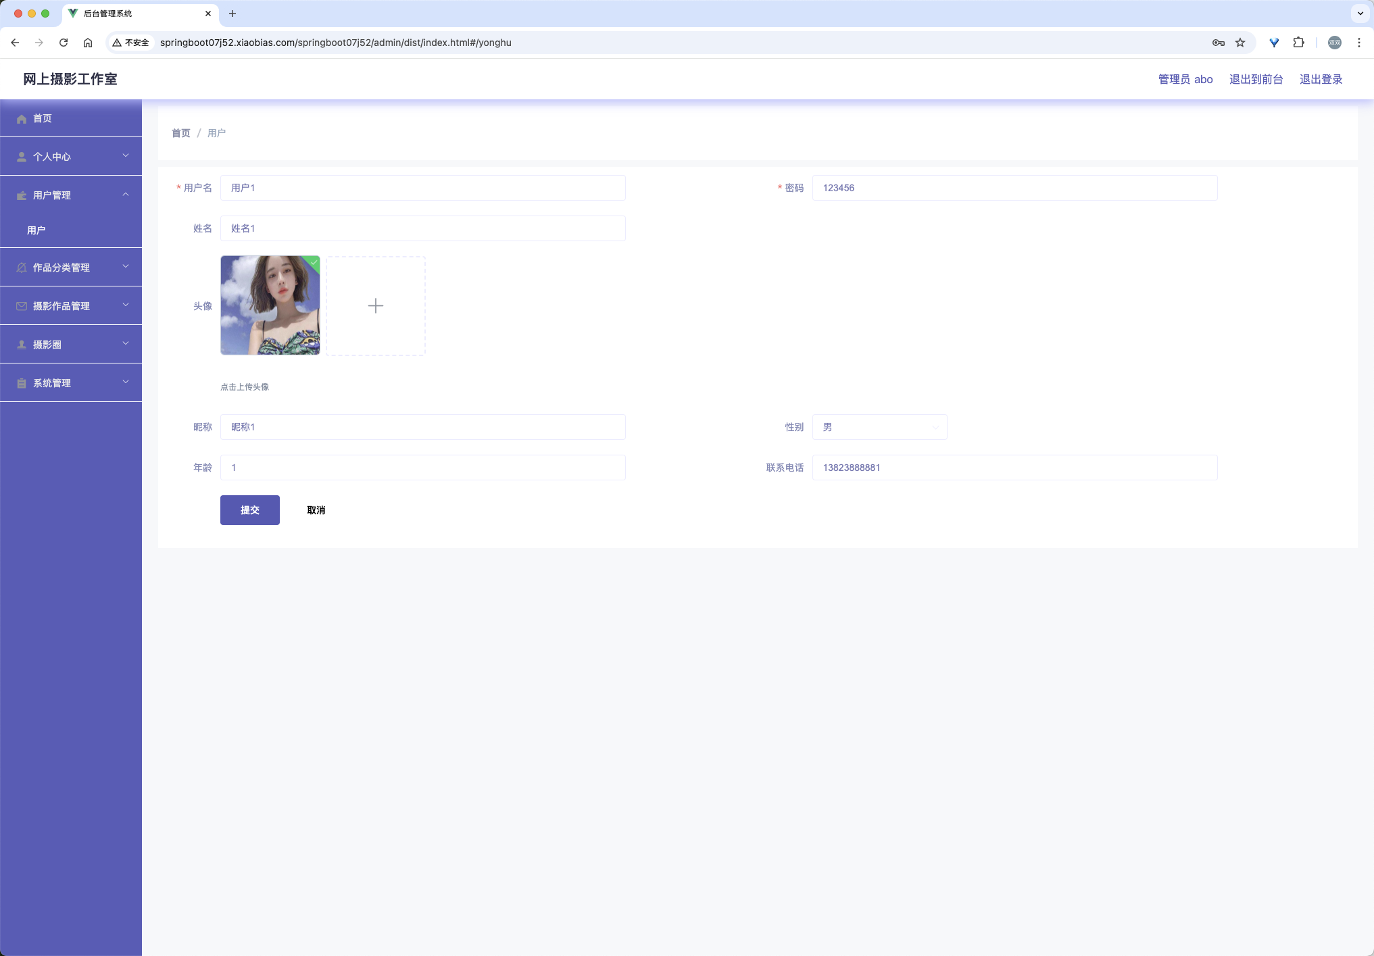The width and height of the screenshot is (1374, 956).
Task: Select 个人中心 in the sidebar
Action: pyautogui.click(x=71, y=157)
